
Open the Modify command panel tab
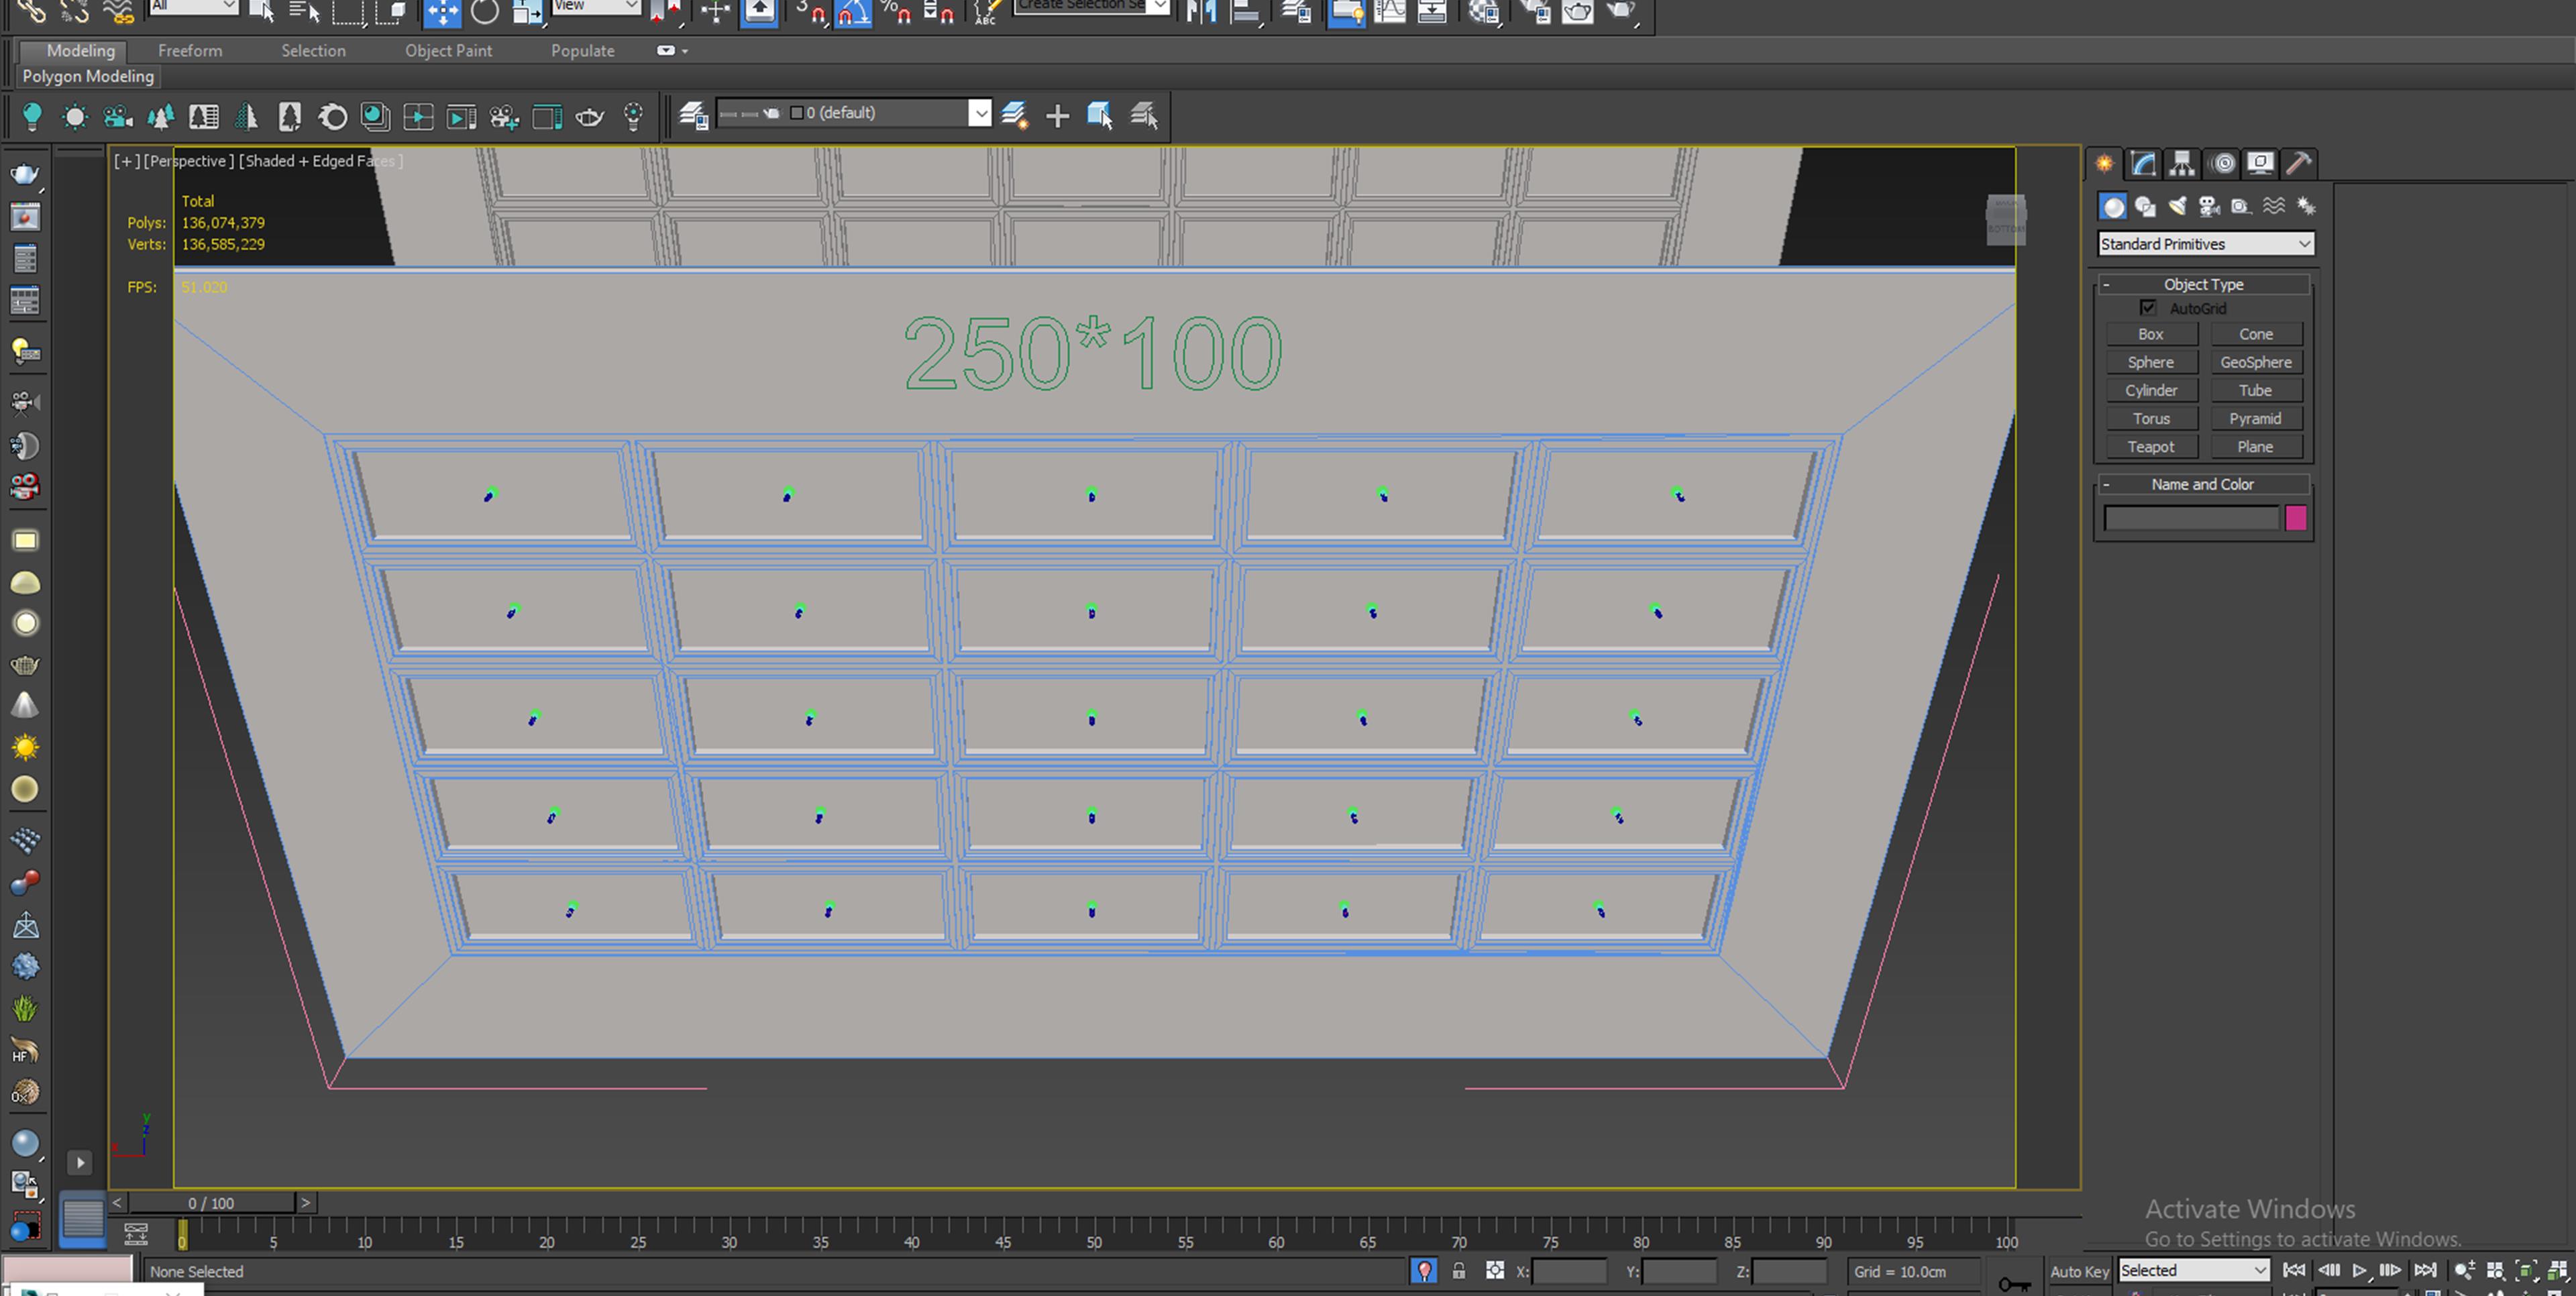point(2143,163)
